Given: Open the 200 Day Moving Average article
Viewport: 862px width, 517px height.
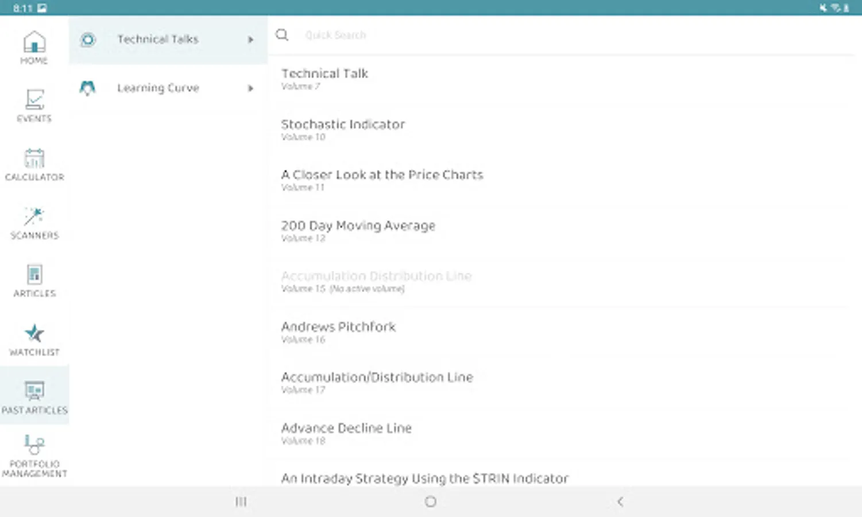Looking at the screenshot, I should [x=358, y=226].
